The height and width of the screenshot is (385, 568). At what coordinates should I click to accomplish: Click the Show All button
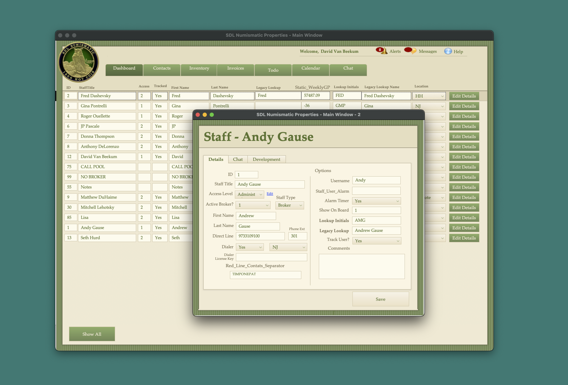(x=92, y=334)
